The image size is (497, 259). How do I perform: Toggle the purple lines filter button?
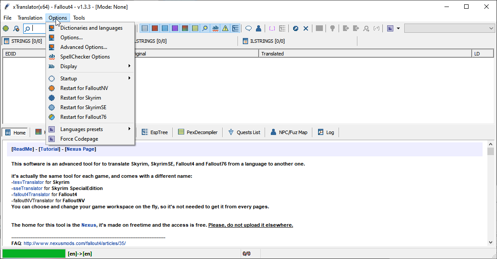click(x=175, y=28)
